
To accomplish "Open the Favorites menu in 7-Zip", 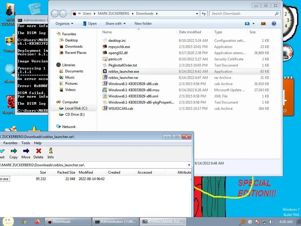I will pyautogui.click(x=10, y=143).
